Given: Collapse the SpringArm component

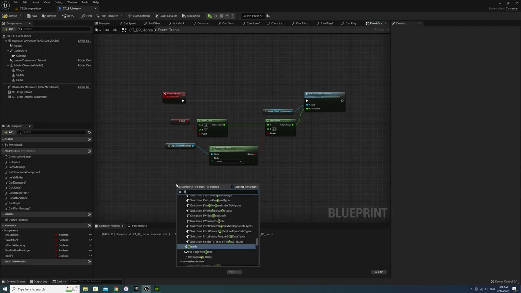Looking at the screenshot, I should coord(8,50).
